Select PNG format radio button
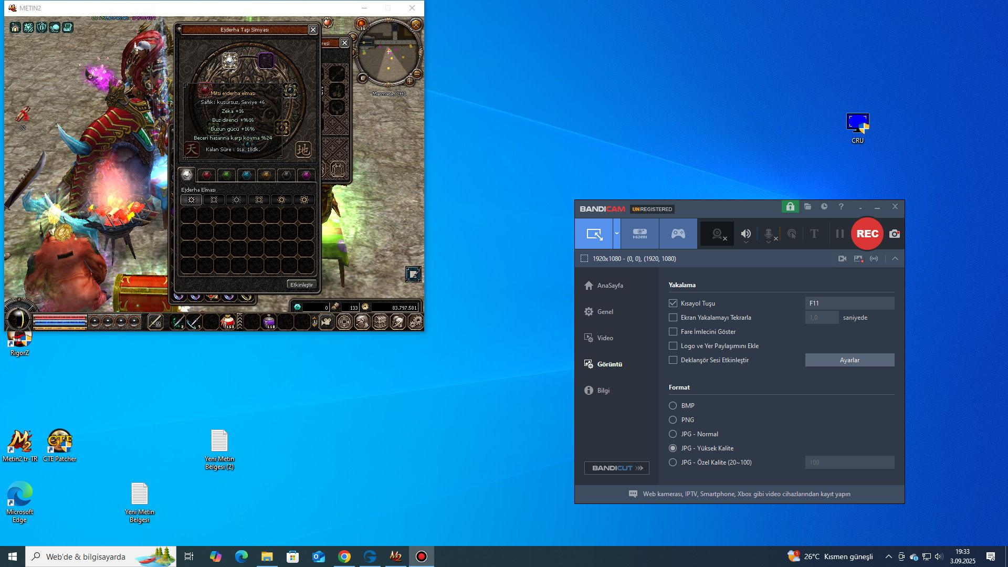 [673, 420]
